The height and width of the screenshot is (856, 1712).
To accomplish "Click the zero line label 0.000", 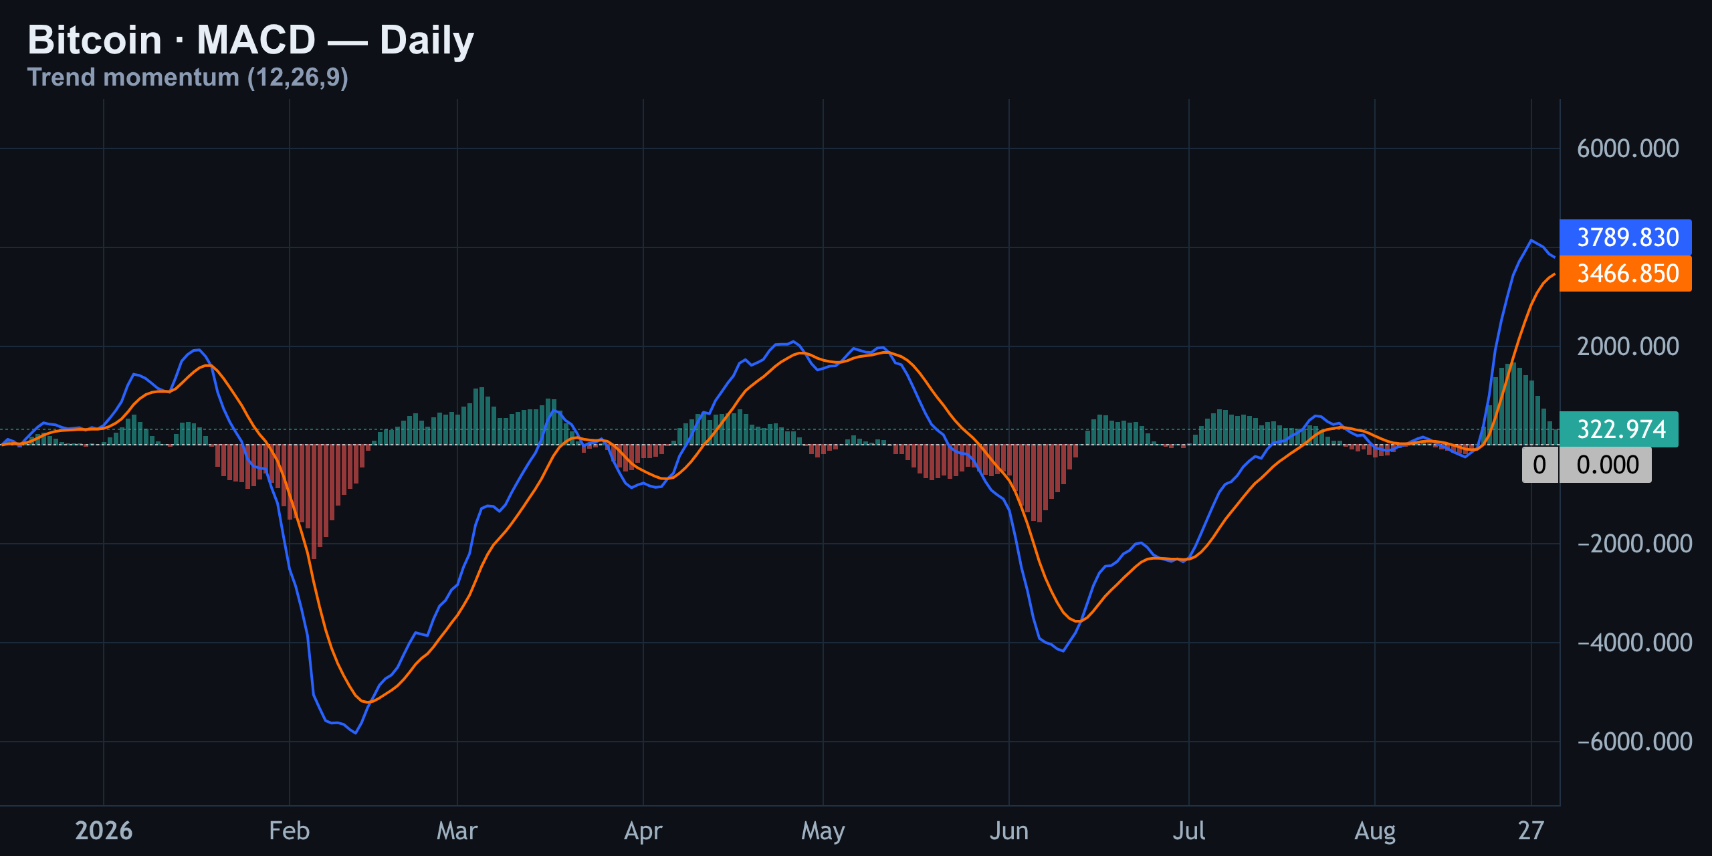I will [1606, 465].
